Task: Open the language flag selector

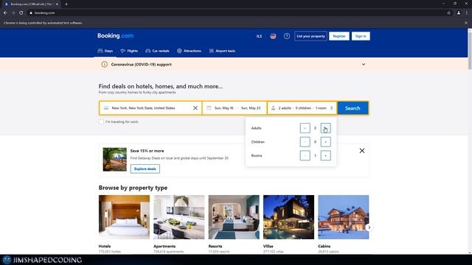Action: [x=273, y=36]
